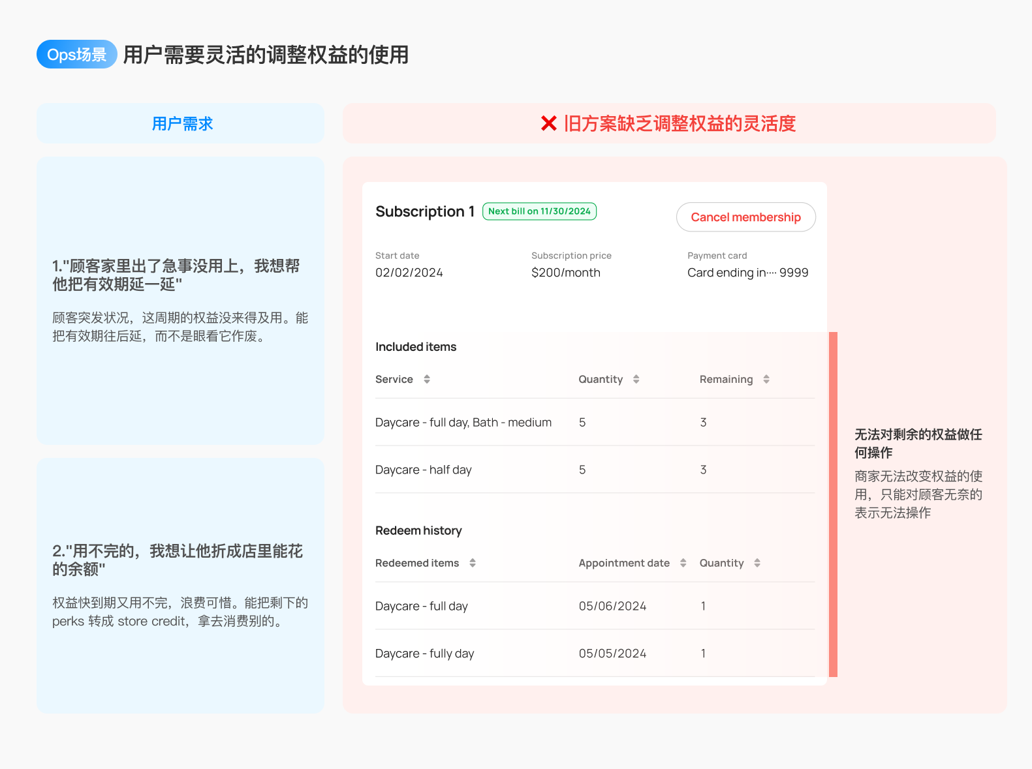Select the Daycare - half day row
The height and width of the screenshot is (769, 1032).
point(595,470)
